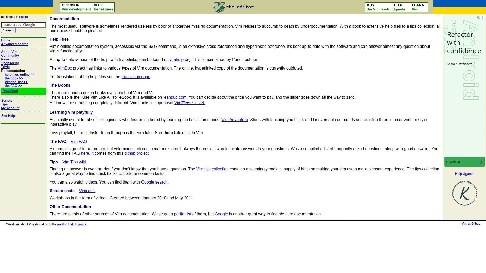Image resolution: width=486 pixels, height=273 pixels.
Task: Open Japanese Vim book link
Action: click(x=190, y=103)
